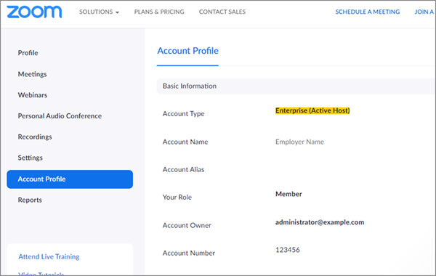Click Schedule a Meeting link
436x276 pixels.
tap(367, 12)
